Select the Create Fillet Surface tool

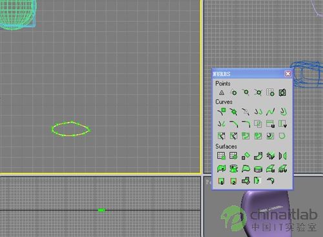coord(270,181)
